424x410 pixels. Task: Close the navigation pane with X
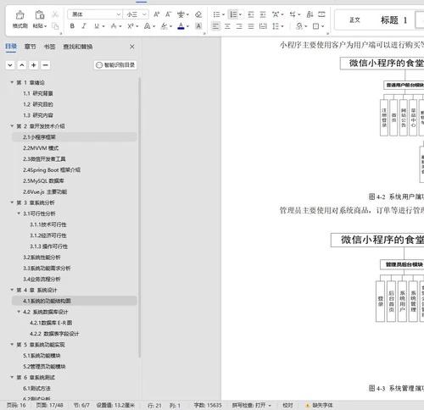click(x=132, y=47)
